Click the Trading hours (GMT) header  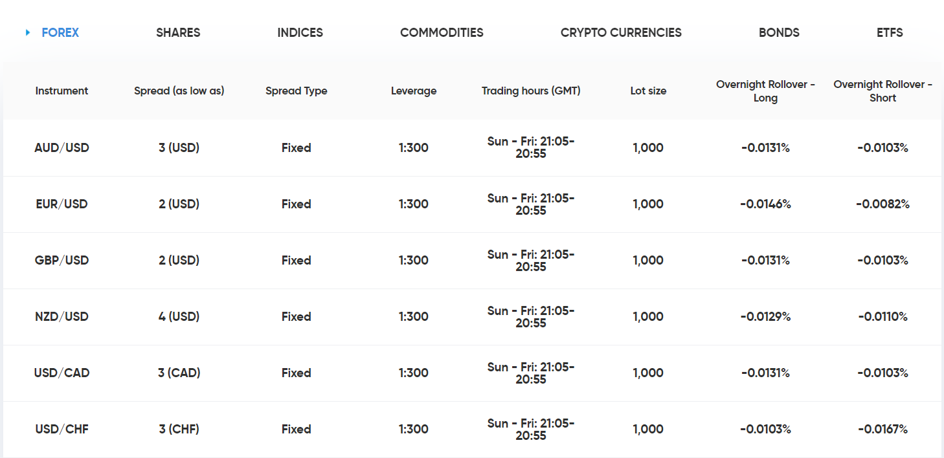click(531, 91)
